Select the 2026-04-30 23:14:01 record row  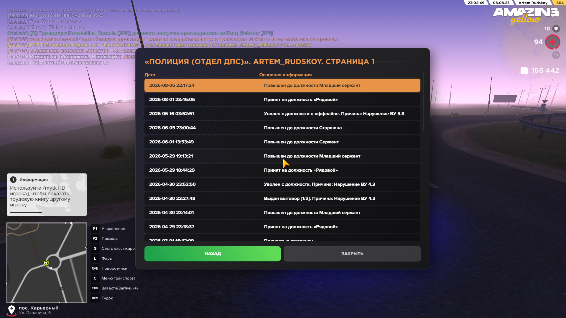pyautogui.click(x=282, y=213)
